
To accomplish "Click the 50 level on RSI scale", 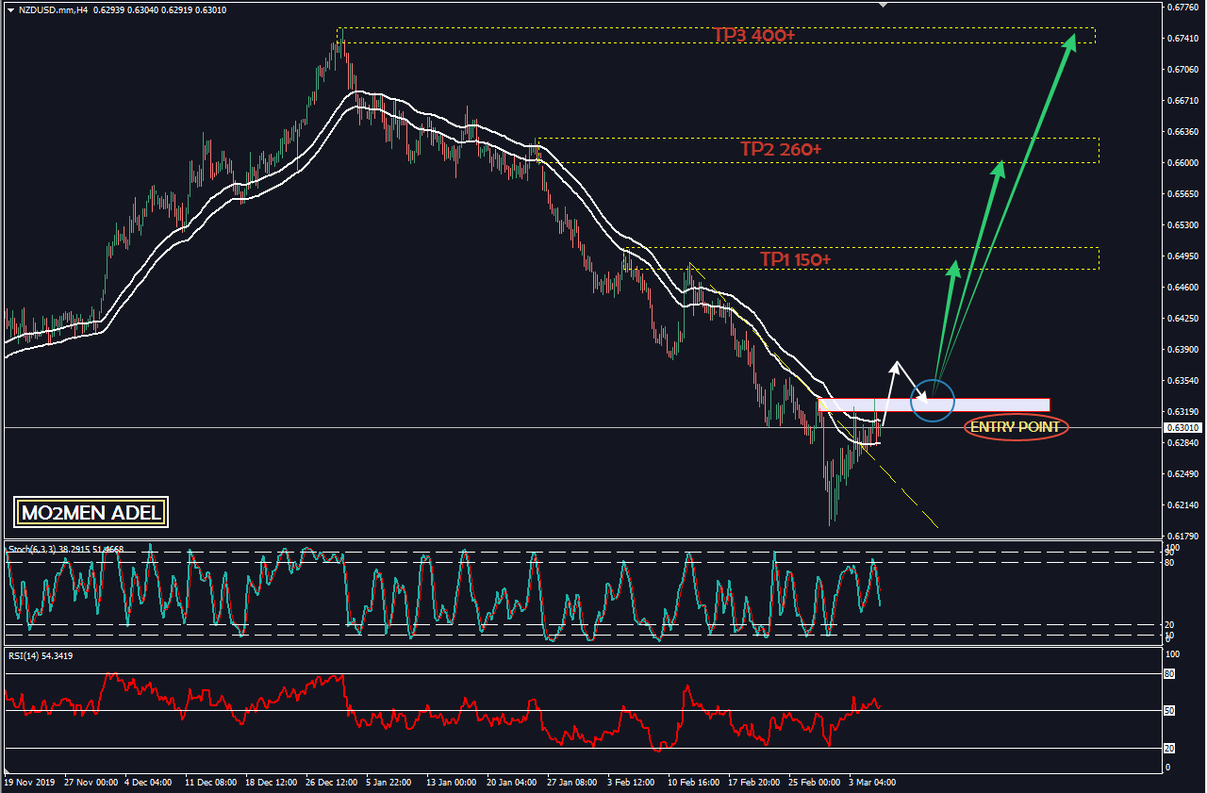I will coord(1171,711).
